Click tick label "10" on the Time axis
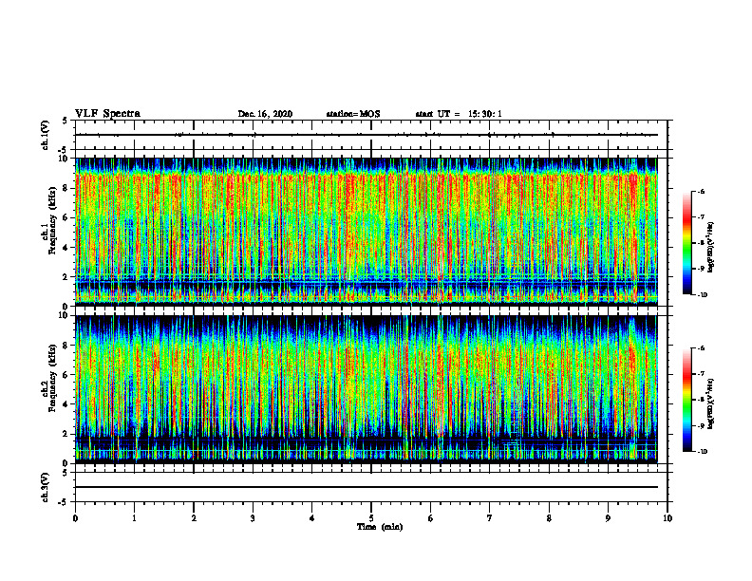 click(x=667, y=518)
